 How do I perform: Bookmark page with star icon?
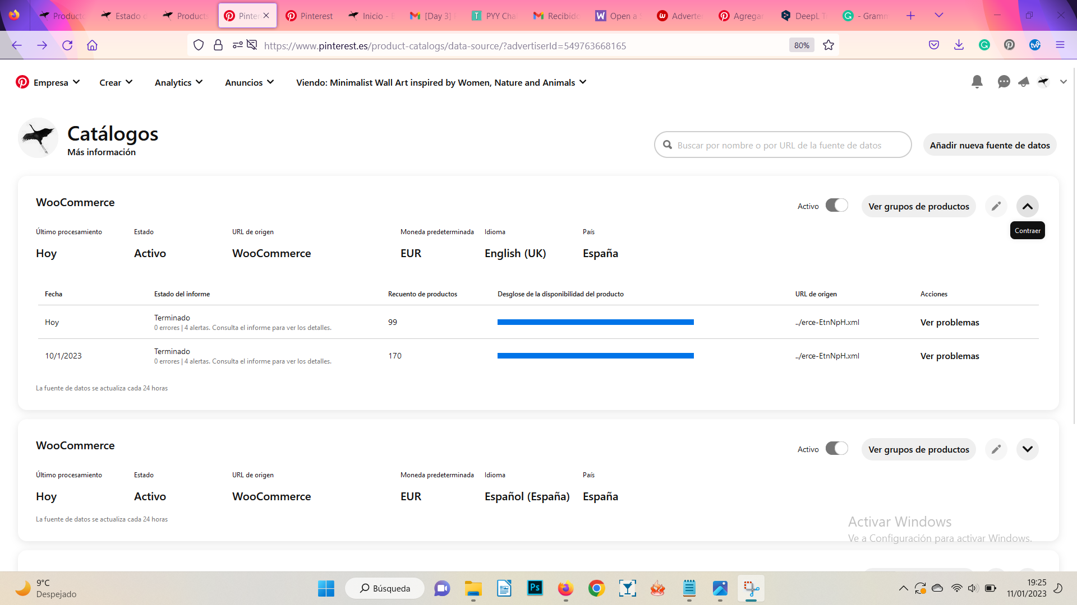click(x=829, y=45)
